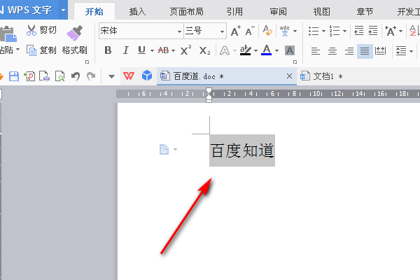Open the font size 三号 combo box

(205, 31)
